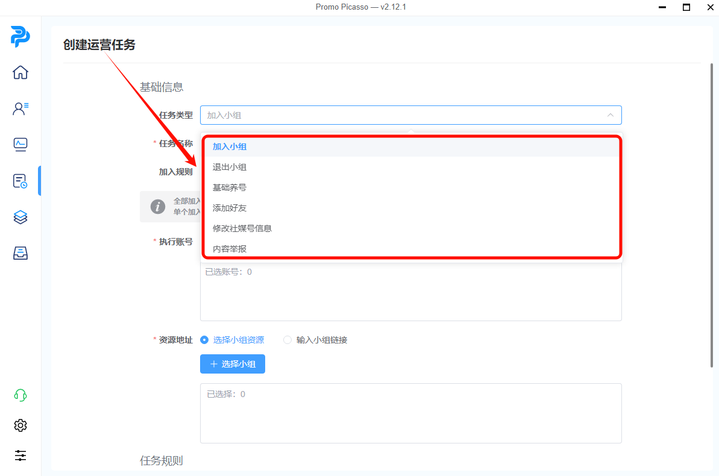Click the 选择小组 button
Screen dimensions: 719x476
pos(233,364)
